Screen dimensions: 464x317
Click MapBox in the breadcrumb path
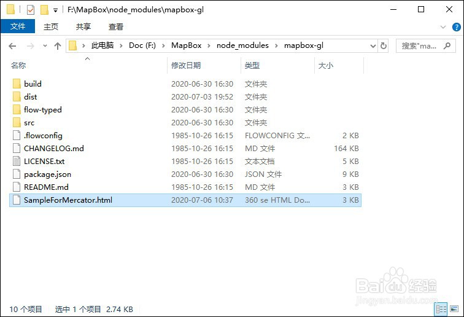point(187,45)
